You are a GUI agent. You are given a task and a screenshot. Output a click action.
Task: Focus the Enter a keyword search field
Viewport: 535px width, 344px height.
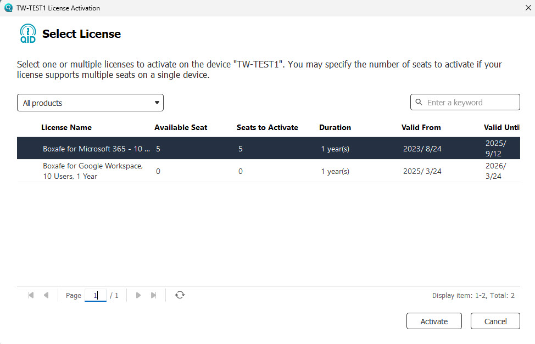[470, 103]
